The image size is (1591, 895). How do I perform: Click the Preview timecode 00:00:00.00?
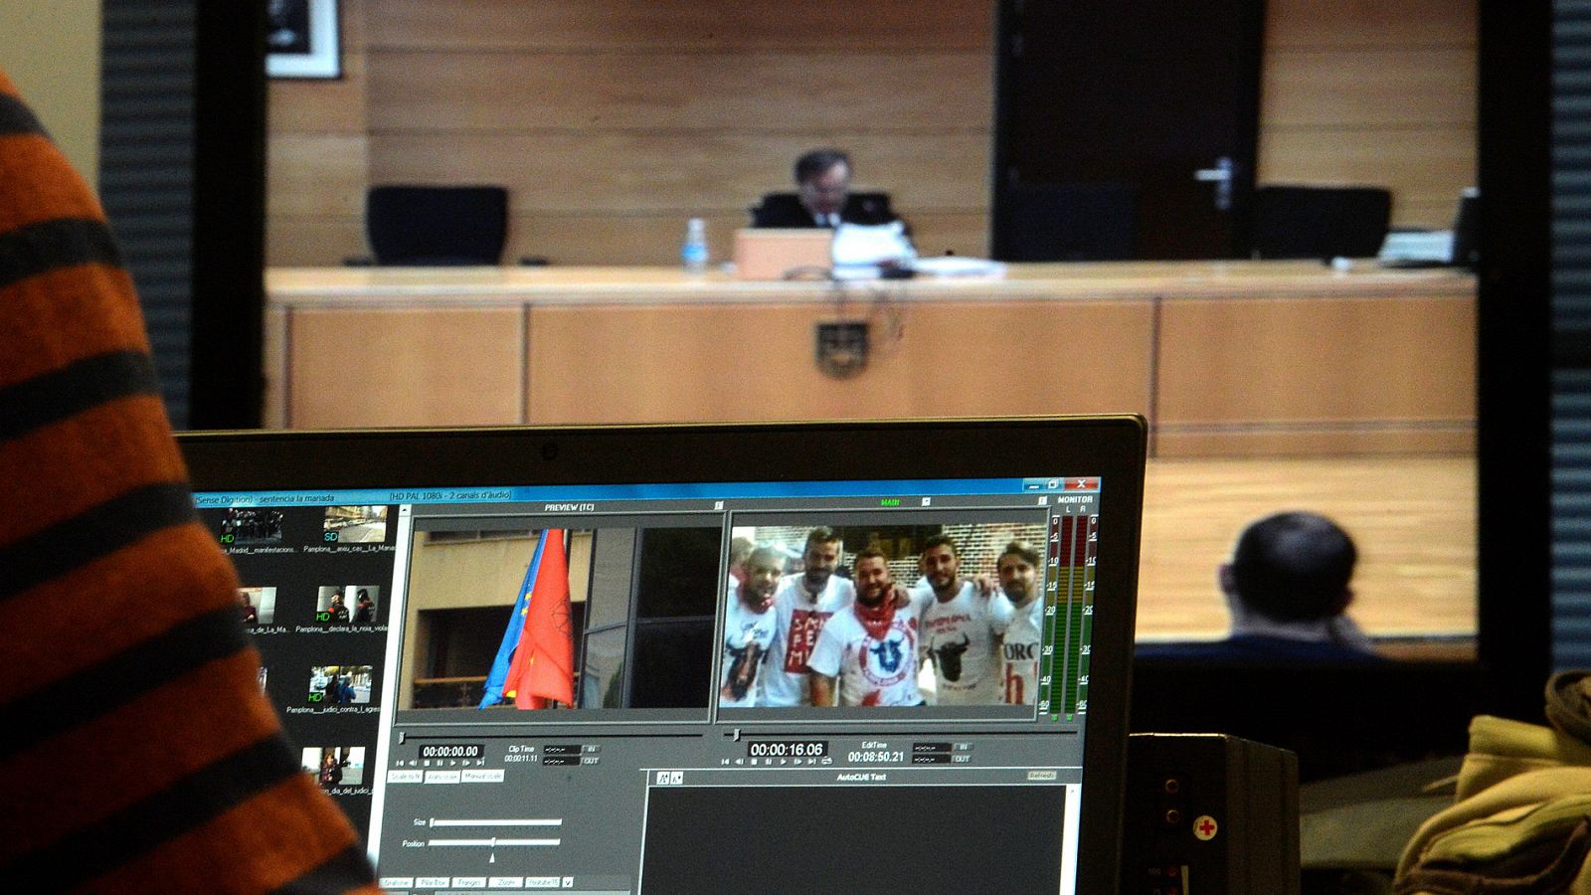[x=450, y=751]
